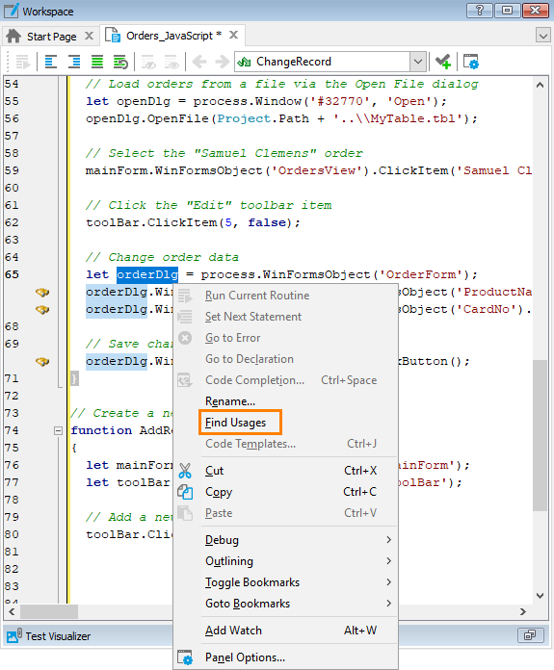
Task: Click the green format lines icon
Action: pyautogui.click(x=97, y=62)
